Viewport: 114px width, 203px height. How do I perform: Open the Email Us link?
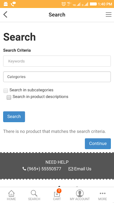point(83,169)
